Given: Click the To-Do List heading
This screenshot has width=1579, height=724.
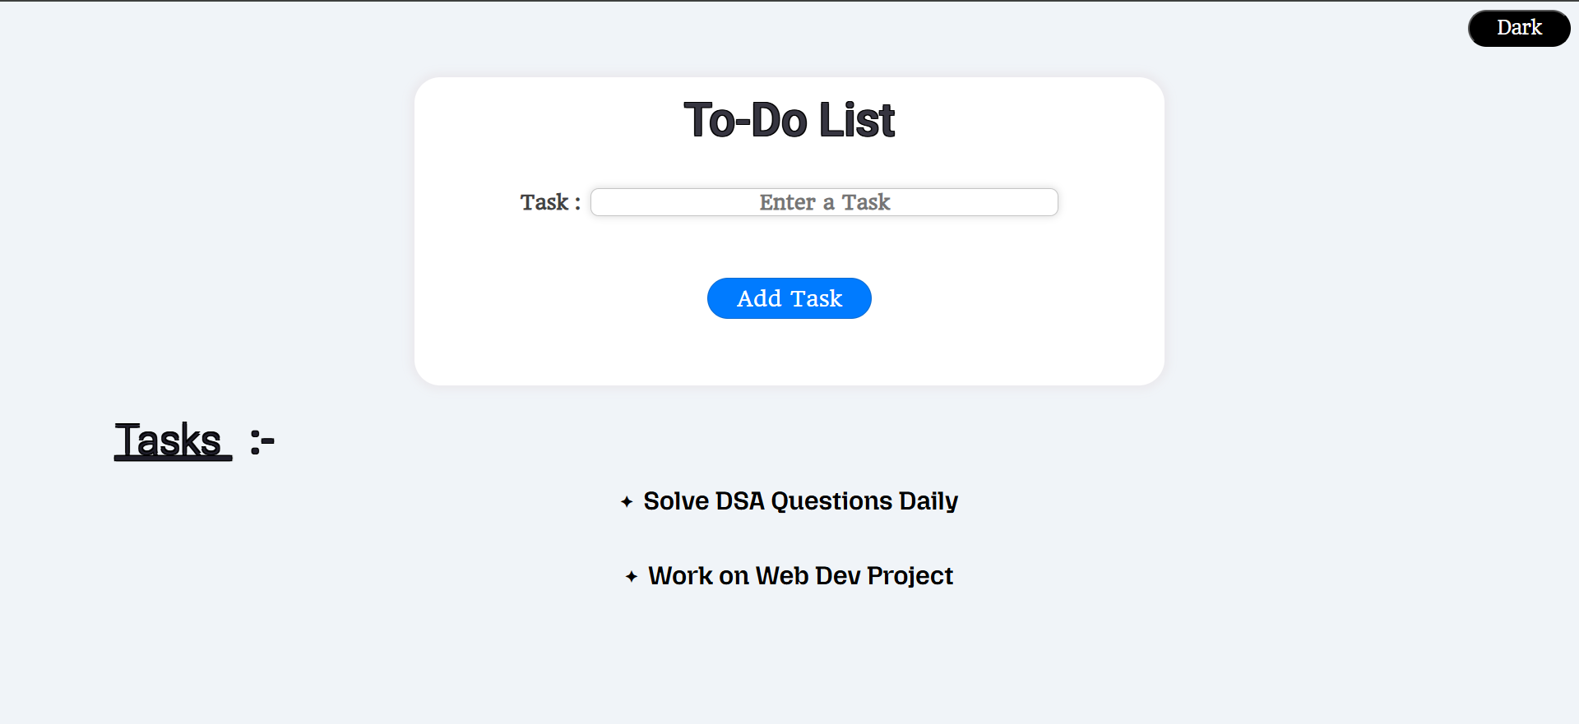Looking at the screenshot, I should tap(789, 120).
